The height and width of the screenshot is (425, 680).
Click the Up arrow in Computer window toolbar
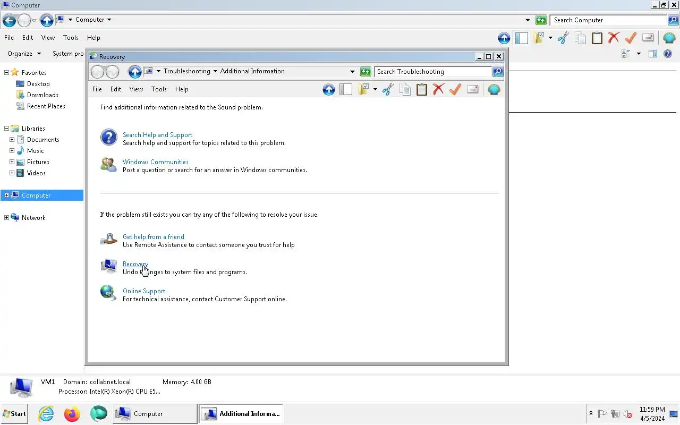[504, 38]
